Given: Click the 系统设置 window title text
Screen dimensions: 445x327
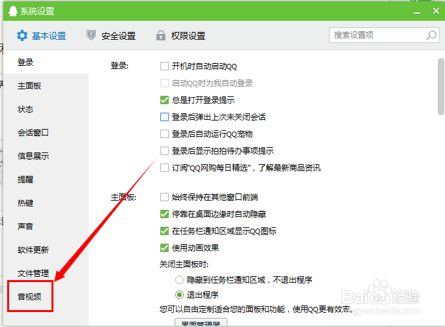Looking at the screenshot, I should coord(37,11).
